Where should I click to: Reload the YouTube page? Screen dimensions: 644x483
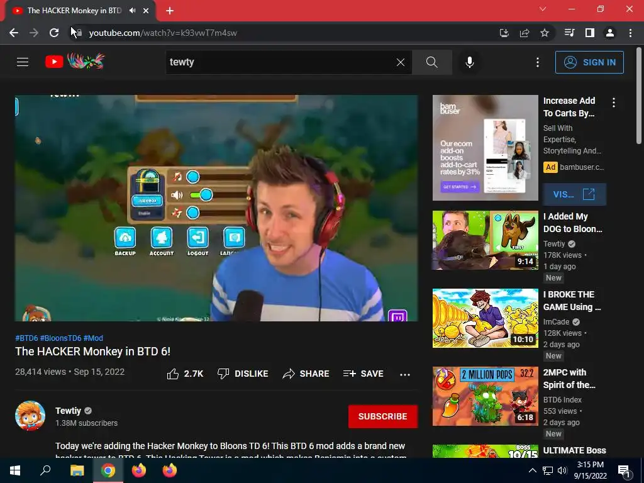[x=54, y=33]
